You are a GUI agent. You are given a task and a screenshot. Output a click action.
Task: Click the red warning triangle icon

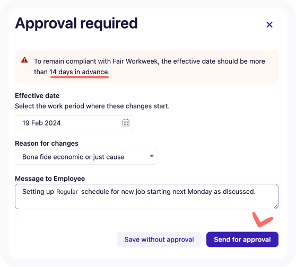pos(24,60)
